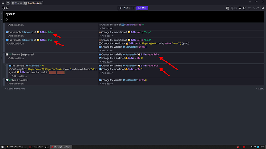Viewport: 266px width, 149px height.
Task: Click the Ballz object icon in 'is false' condition
Action: [x=38, y=32]
